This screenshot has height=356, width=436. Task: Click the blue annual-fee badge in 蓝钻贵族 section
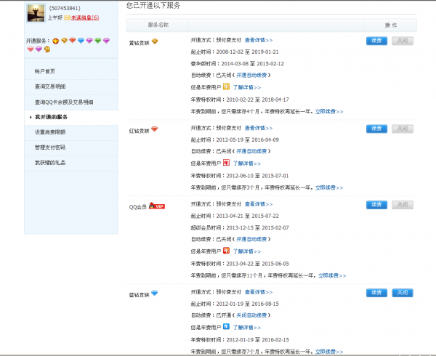226,326
